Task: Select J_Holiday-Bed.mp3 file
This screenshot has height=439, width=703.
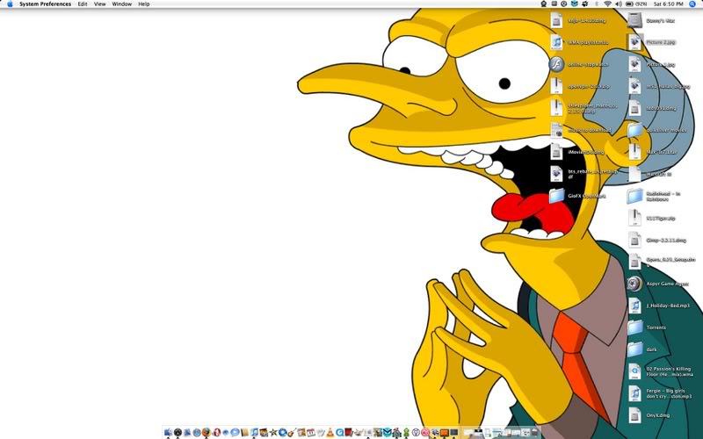Action: 634,306
